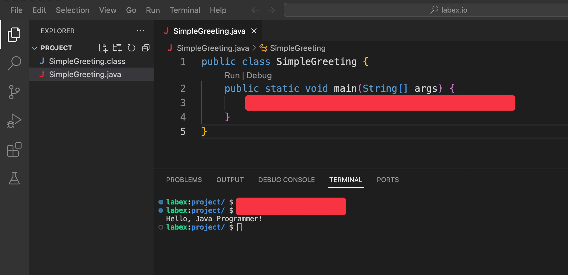Open the Testing flask icon
The height and width of the screenshot is (275, 568).
point(14,178)
